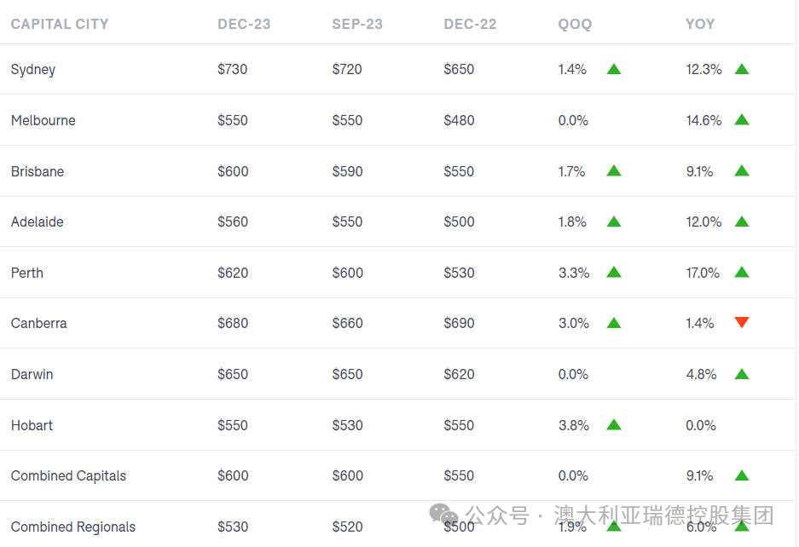Click Adelaide's QoQ green up arrow
Viewport: 799px width, 547px height.
(614, 222)
